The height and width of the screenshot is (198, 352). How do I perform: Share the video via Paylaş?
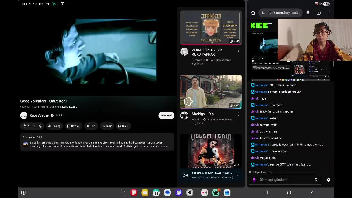[x=54, y=126]
